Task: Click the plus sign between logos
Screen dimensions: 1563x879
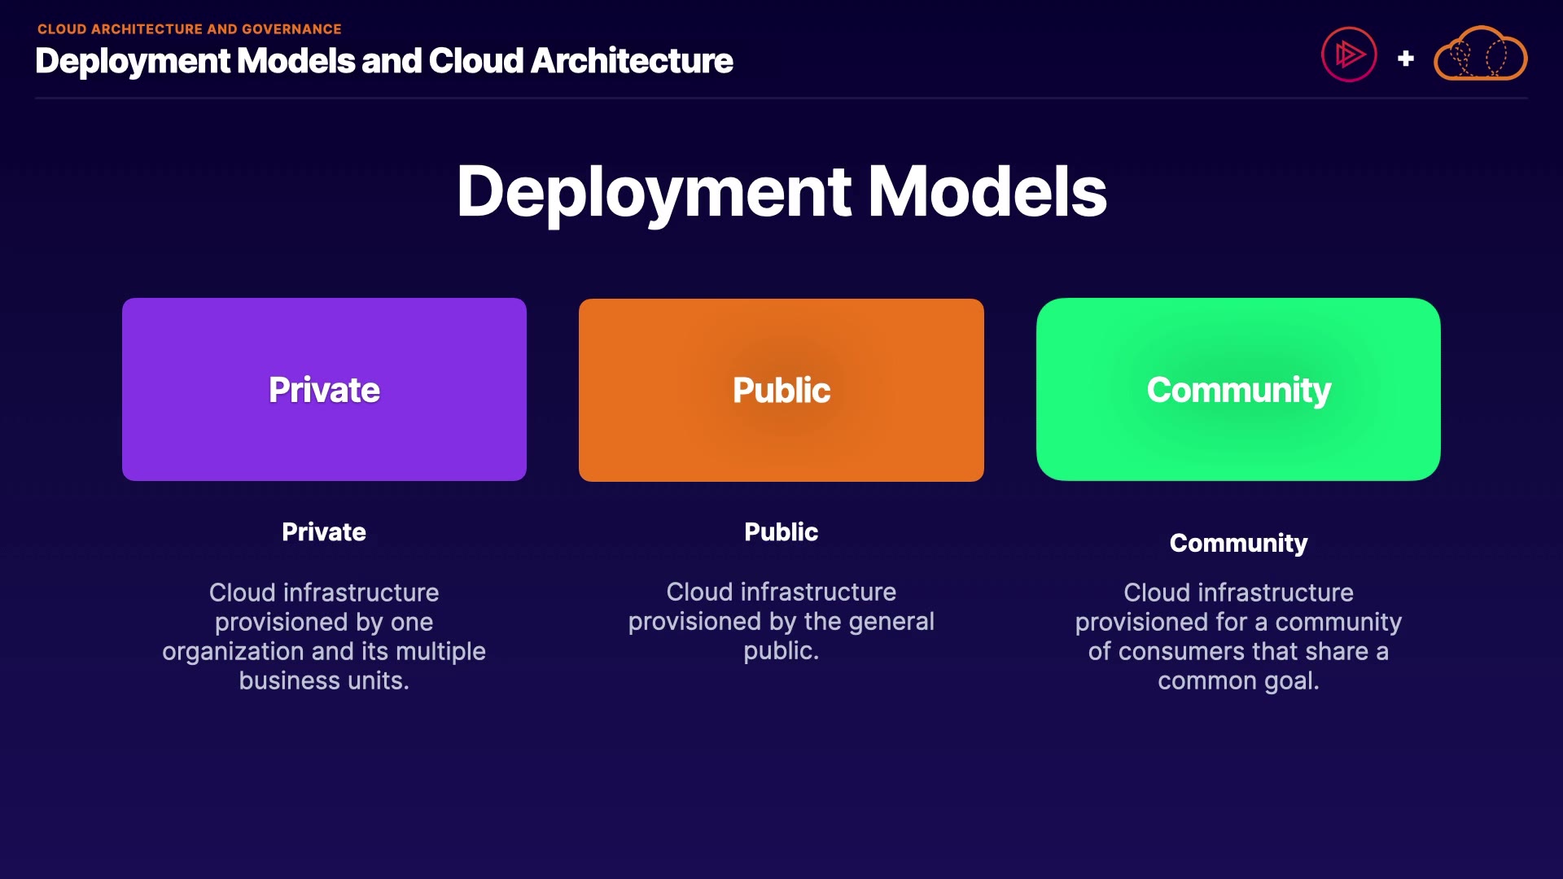Action: pyautogui.click(x=1405, y=59)
